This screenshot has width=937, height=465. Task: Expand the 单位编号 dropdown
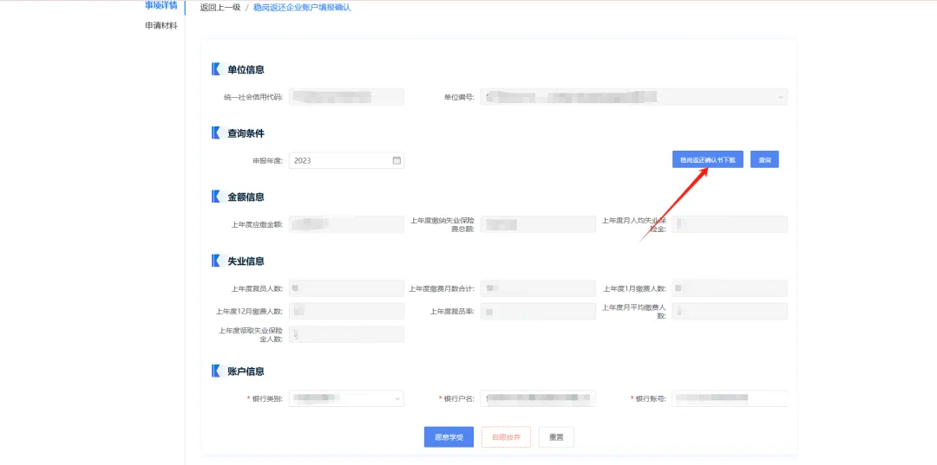click(x=780, y=97)
